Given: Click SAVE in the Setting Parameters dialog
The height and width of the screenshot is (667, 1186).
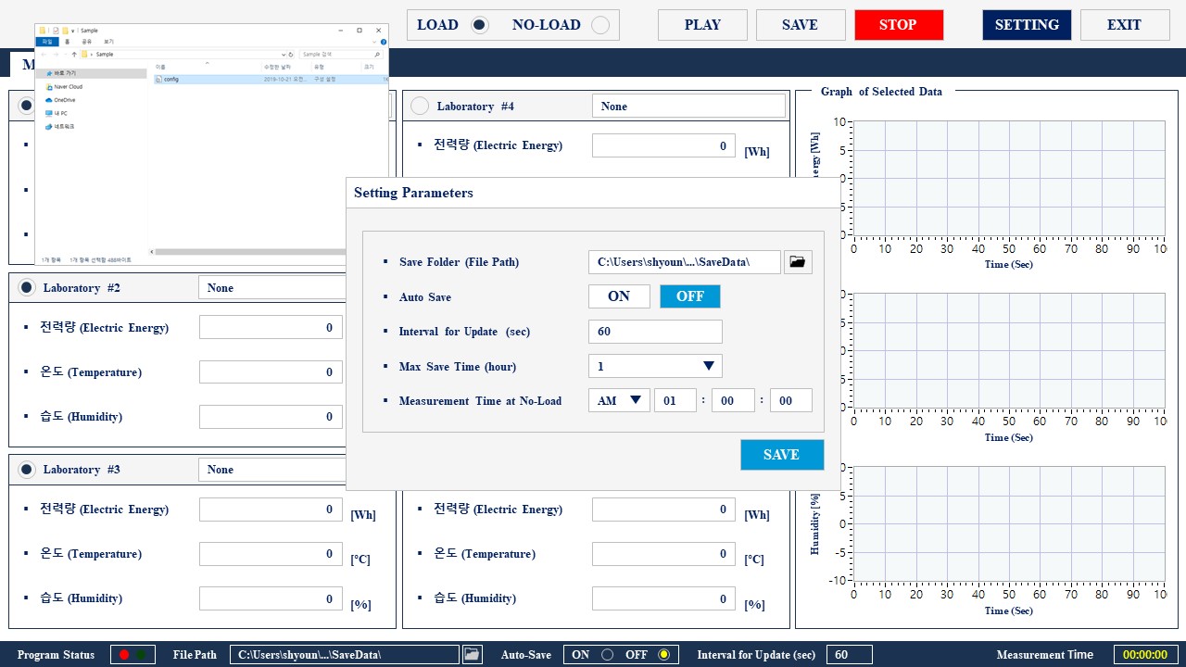Looking at the screenshot, I should click(x=782, y=455).
